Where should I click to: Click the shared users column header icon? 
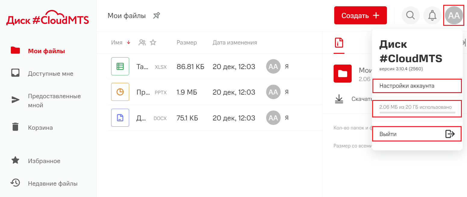click(142, 43)
